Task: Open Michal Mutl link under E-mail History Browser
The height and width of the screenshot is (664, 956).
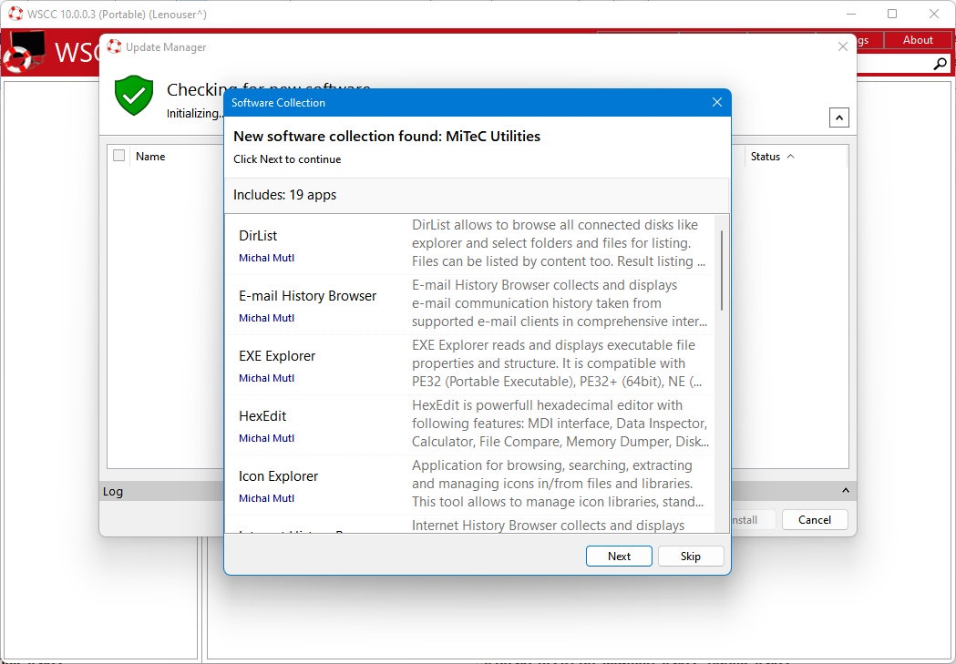Action: pyautogui.click(x=266, y=318)
